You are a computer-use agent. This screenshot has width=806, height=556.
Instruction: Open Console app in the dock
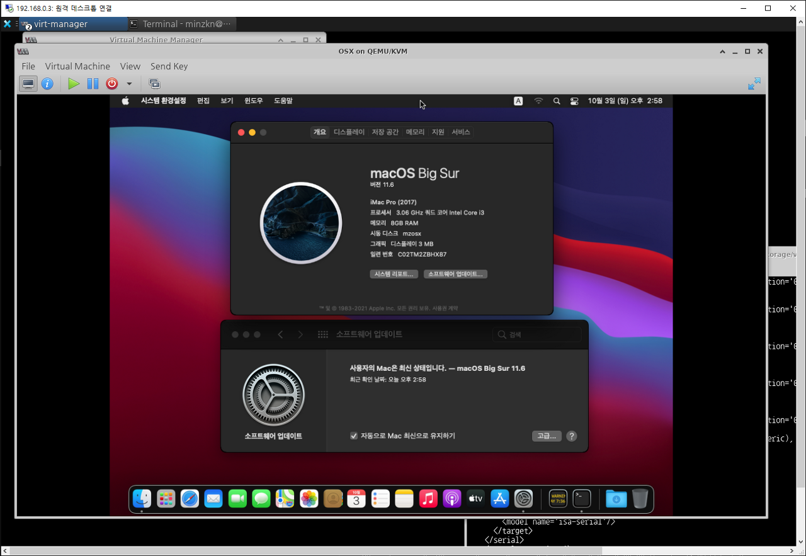coord(558,499)
